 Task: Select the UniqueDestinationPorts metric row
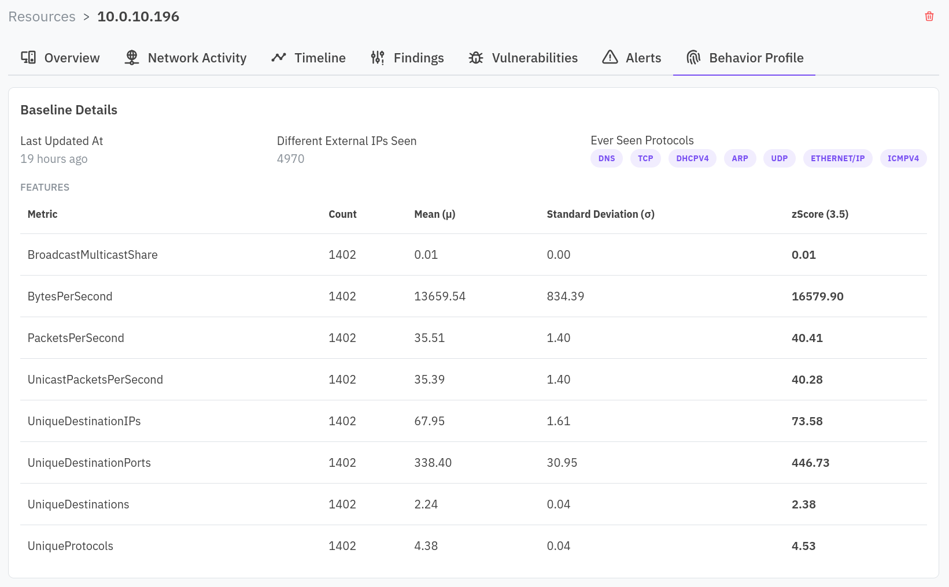pyautogui.click(x=473, y=463)
